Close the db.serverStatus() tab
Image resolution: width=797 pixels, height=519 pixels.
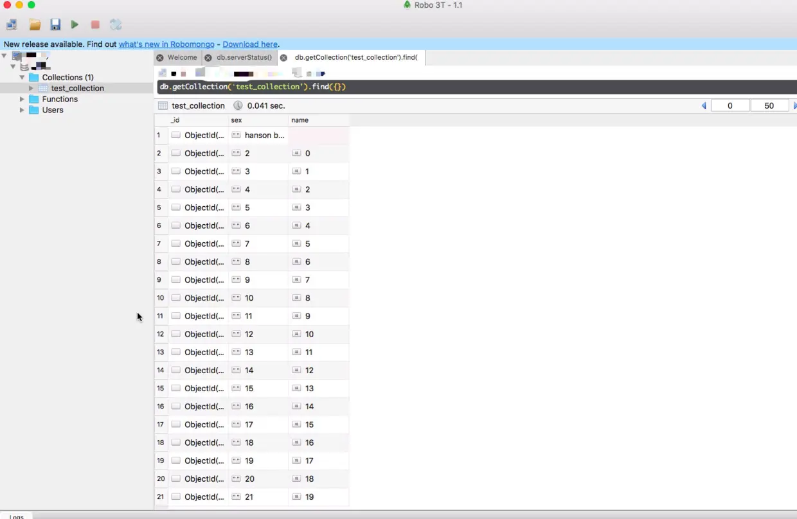pyautogui.click(x=208, y=57)
